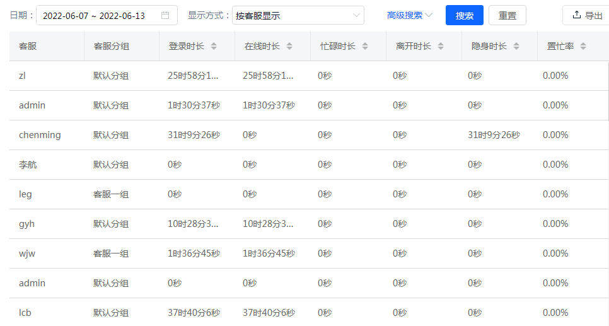This screenshot has height=326, width=609.
Task: Click truncated 登录时长 value for zl
Action: 194,76
